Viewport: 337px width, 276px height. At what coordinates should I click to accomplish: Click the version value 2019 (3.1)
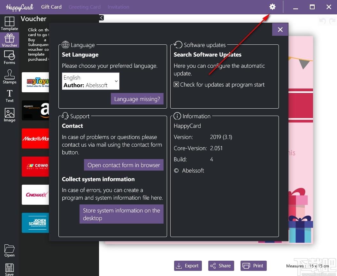(221, 137)
